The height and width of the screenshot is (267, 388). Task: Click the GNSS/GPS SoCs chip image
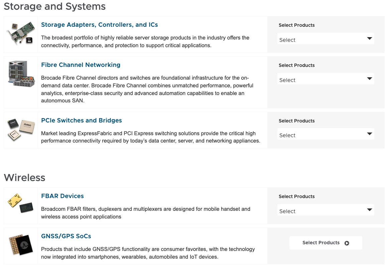(21, 245)
